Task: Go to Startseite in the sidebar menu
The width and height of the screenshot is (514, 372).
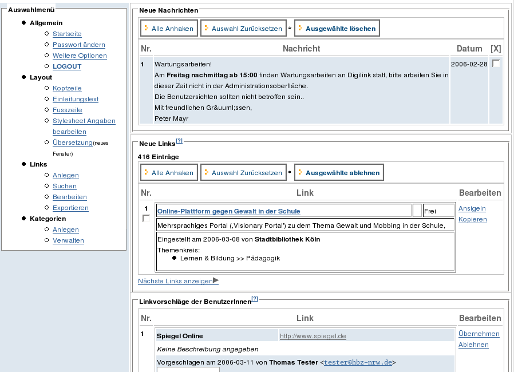Action: point(67,34)
